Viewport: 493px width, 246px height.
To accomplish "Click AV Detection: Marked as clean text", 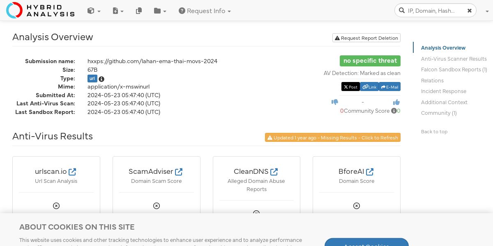I will tap(362, 73).
